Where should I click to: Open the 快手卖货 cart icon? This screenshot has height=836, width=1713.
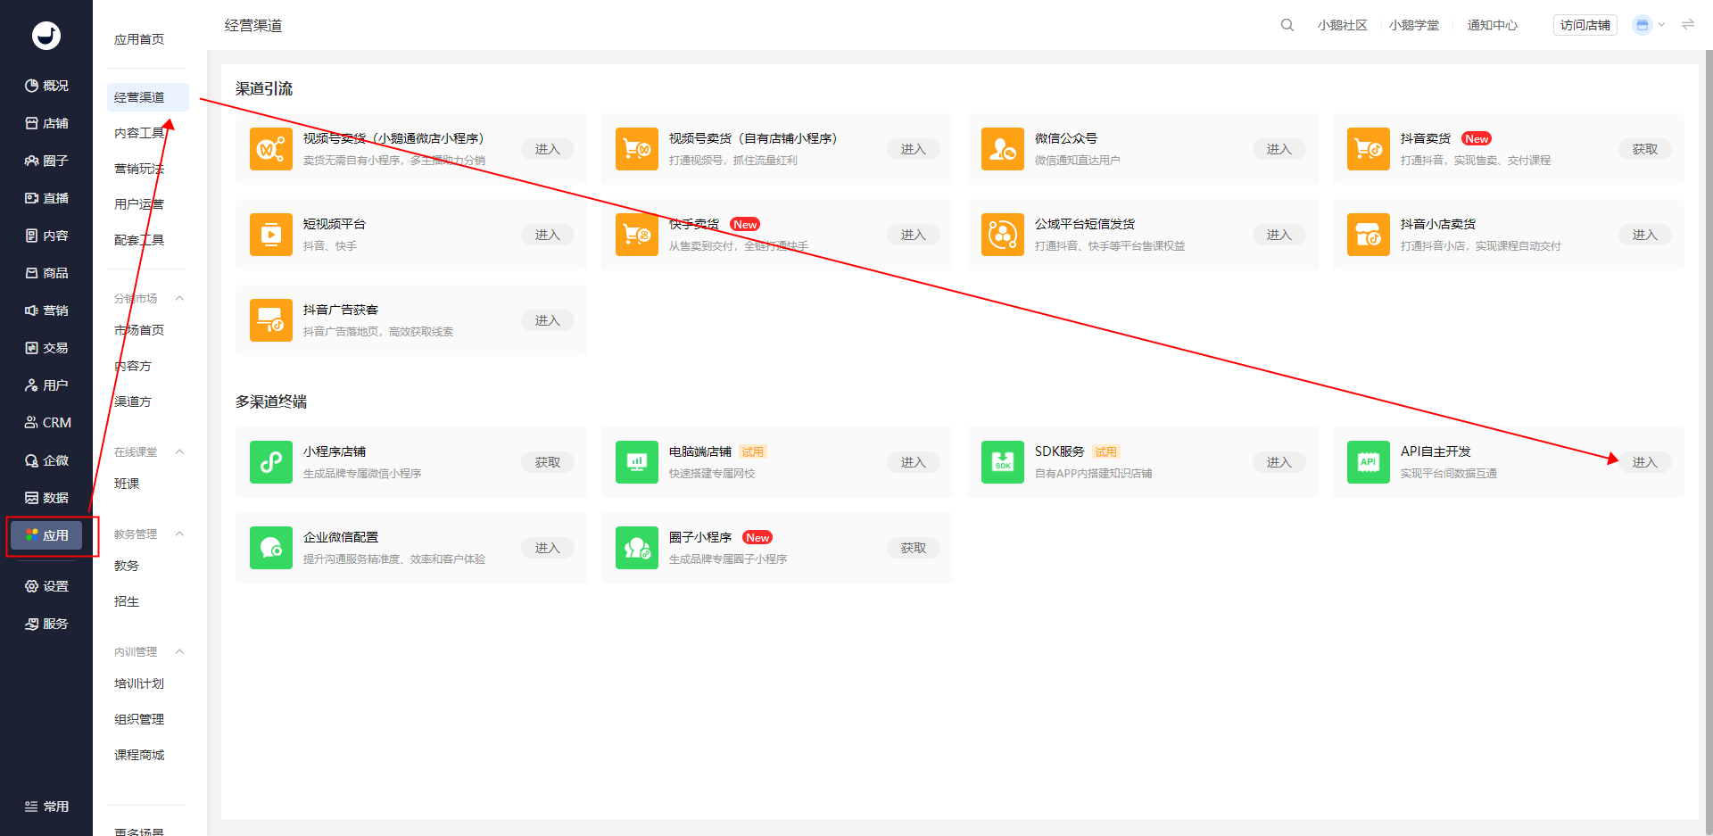637,235
